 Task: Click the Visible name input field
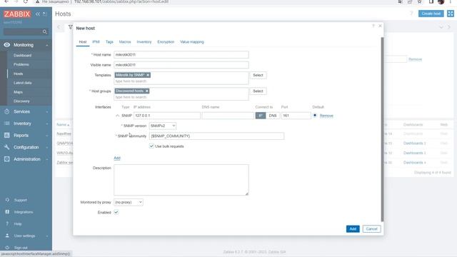[x=181, y=65]
